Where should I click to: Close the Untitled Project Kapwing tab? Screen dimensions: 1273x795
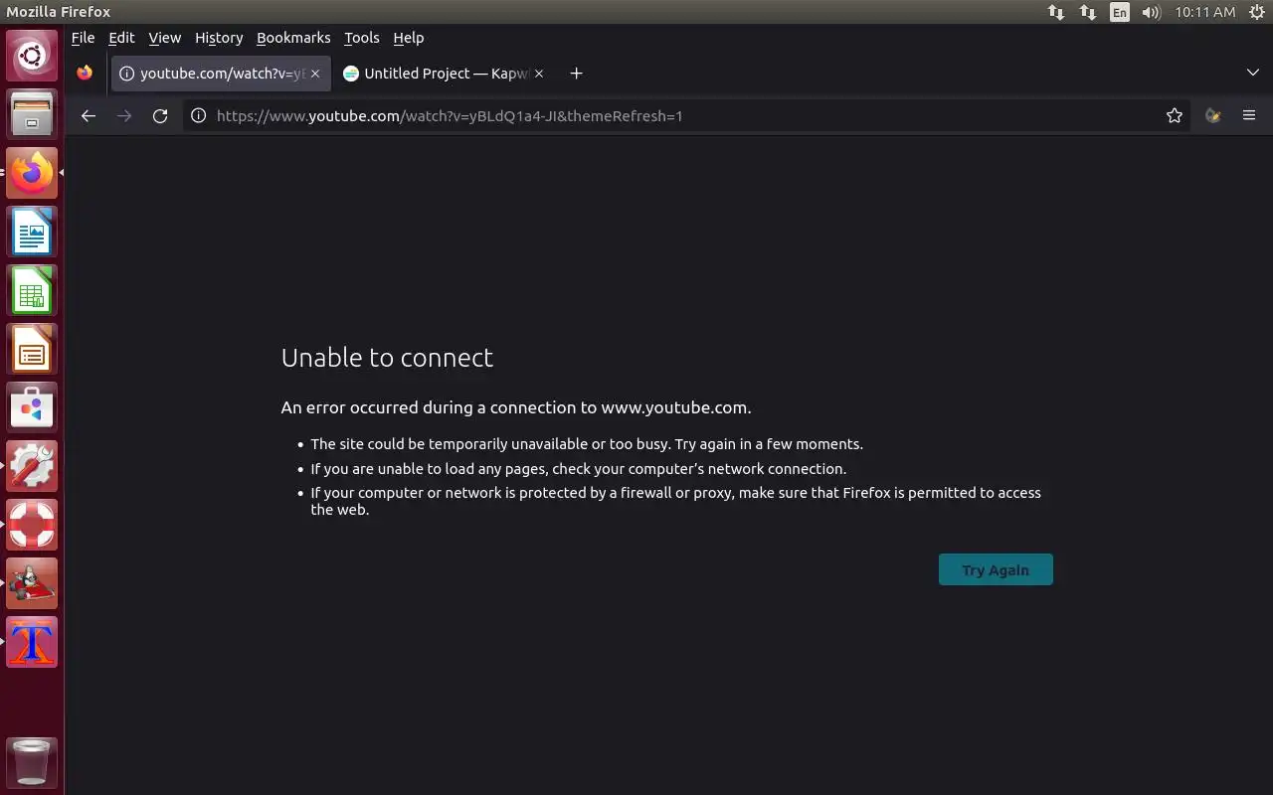(x=539, y=74)
